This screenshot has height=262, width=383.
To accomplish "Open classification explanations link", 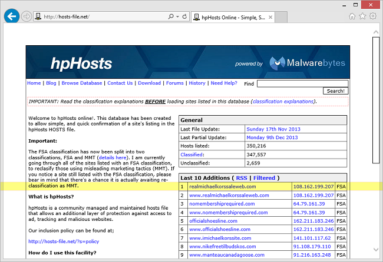I will pos(283,102).
